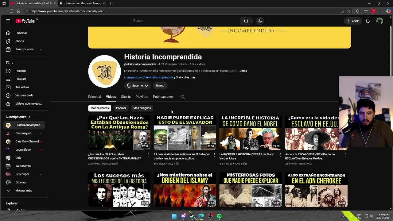Image resolution: width=393 pixels, height=221 pixels.
Task: Click the Unirse button
Action: point(160,86)
